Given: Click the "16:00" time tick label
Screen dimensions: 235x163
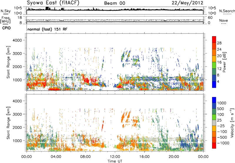Looking at the screenshot, I should [x=144, y=157].
